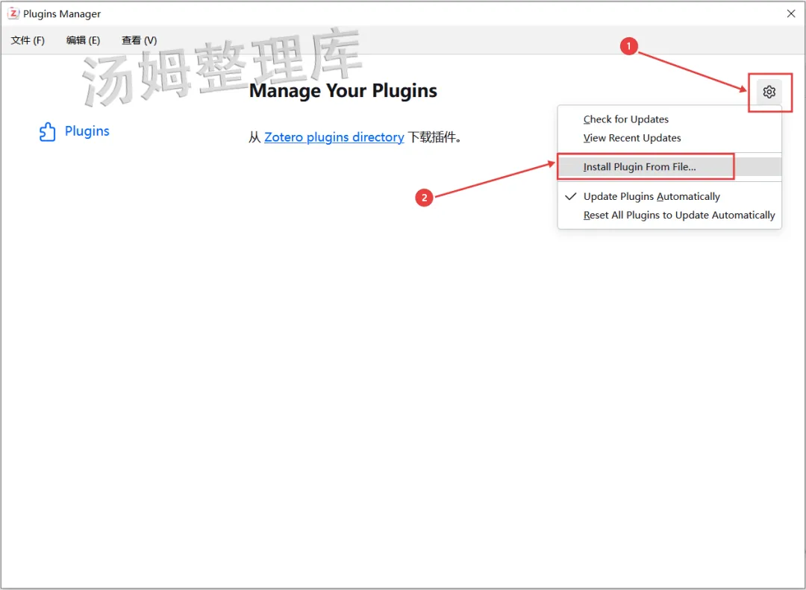Open the gear tools menu
This screenshot has width=806, height=590.
point(769,92)
